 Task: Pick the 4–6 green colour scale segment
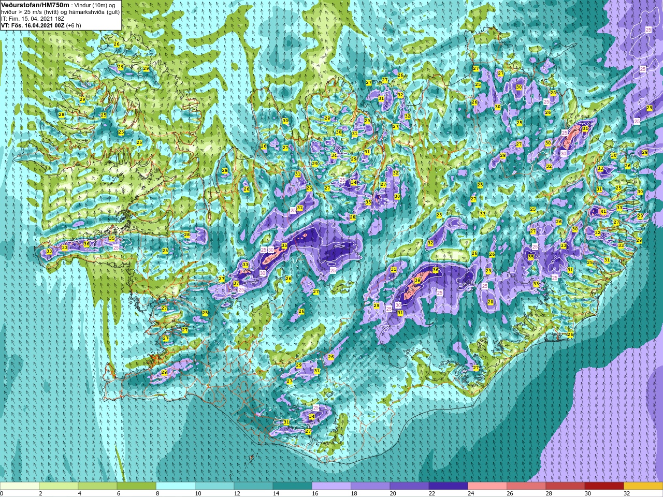[x=97, y=486]
